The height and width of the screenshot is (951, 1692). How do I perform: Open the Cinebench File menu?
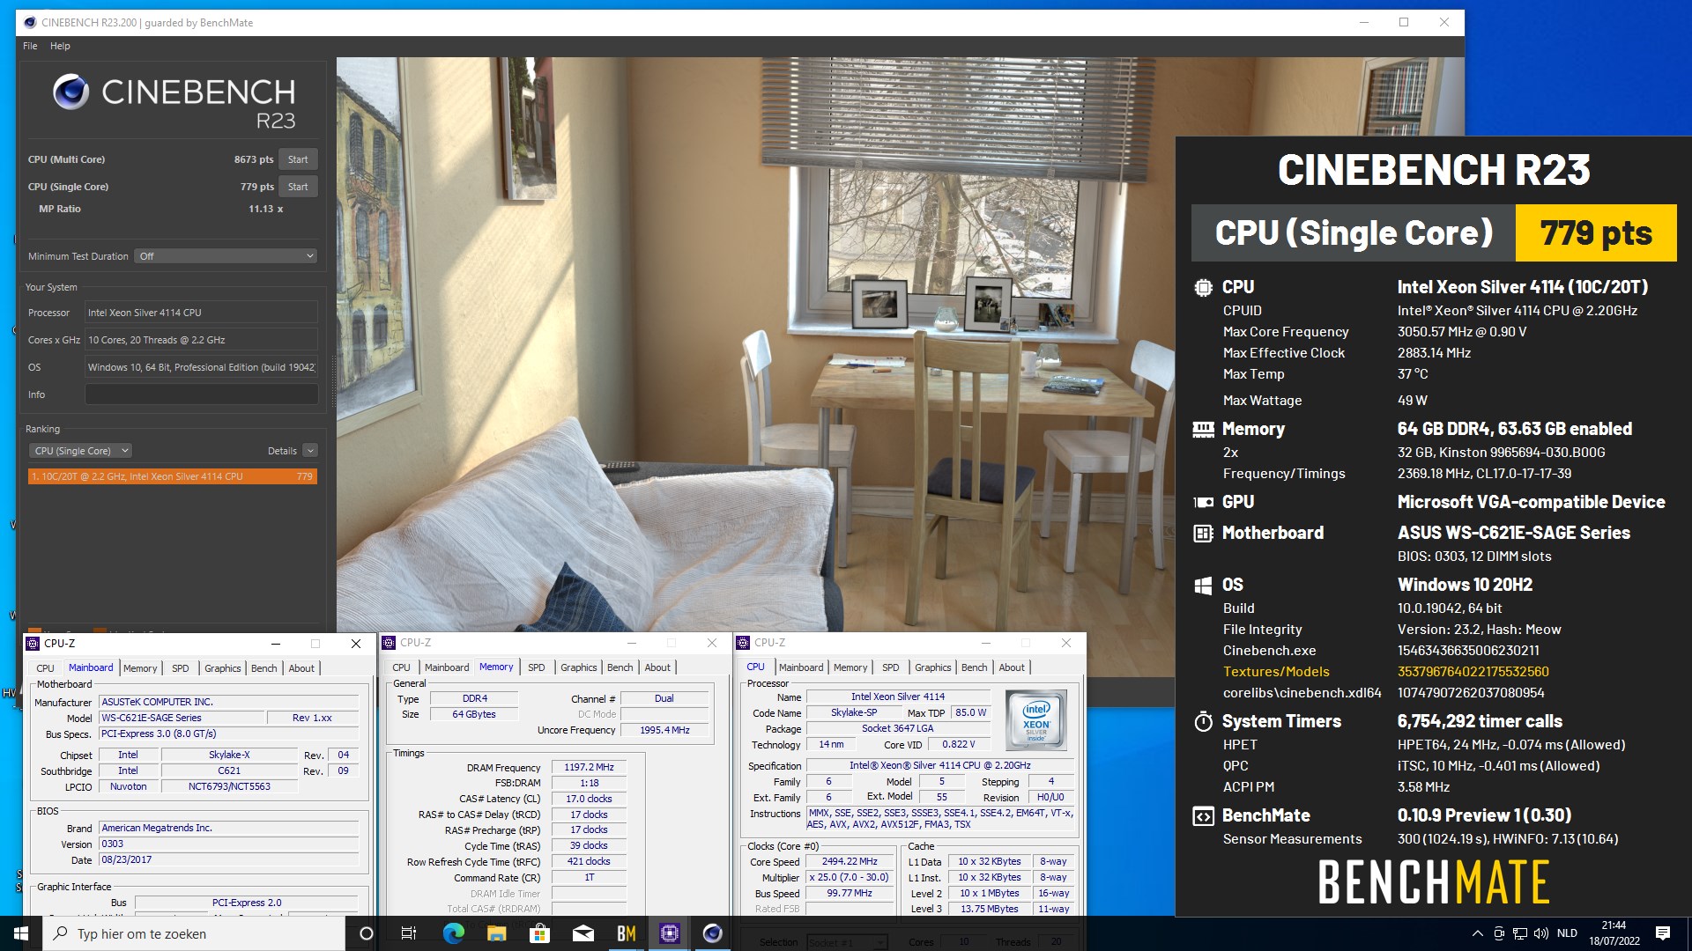click(x=30, y=46)
